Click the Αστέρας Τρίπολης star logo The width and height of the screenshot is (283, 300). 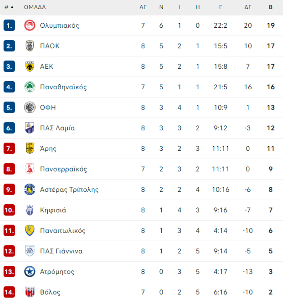tap(30, 190)
